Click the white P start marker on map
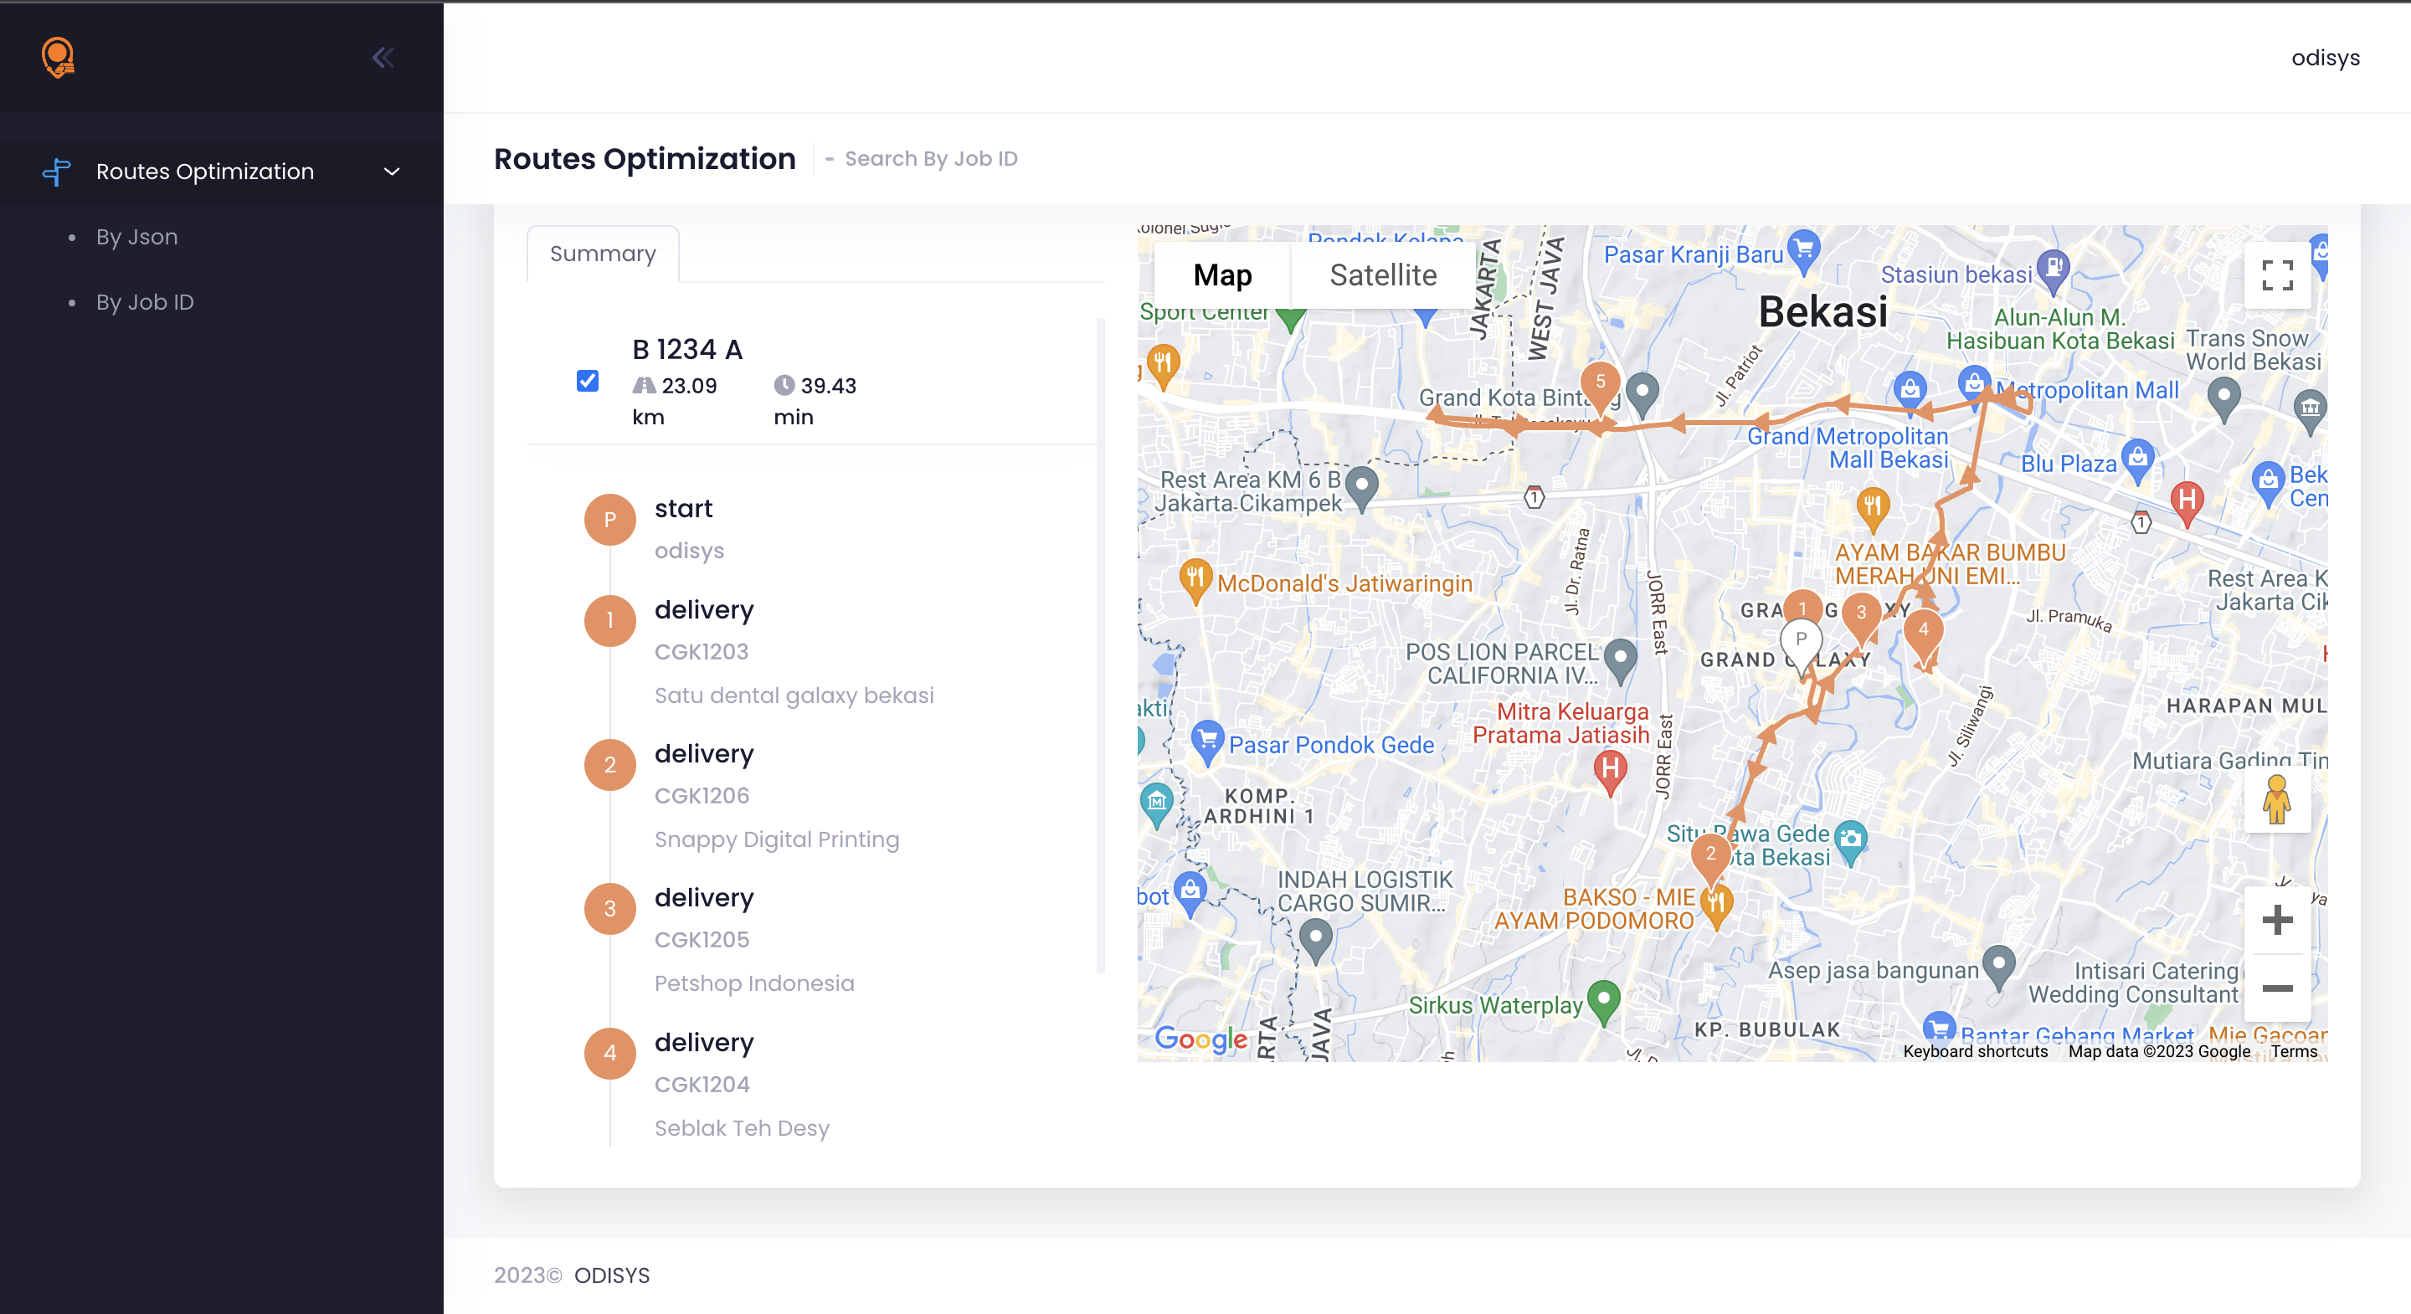 tap(1800, 642)
